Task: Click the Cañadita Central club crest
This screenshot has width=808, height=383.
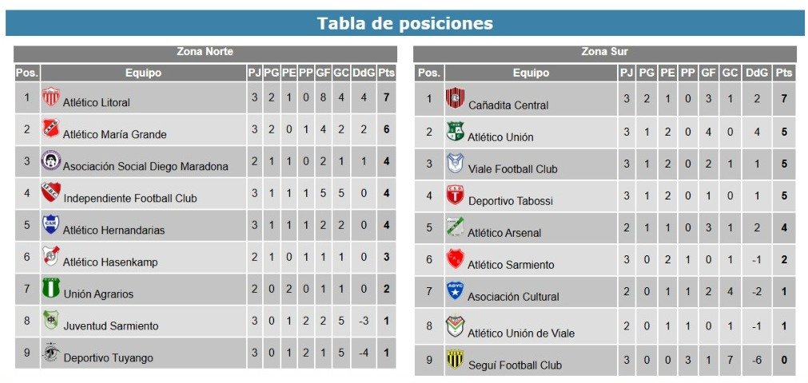Action: tap(455, 98)
